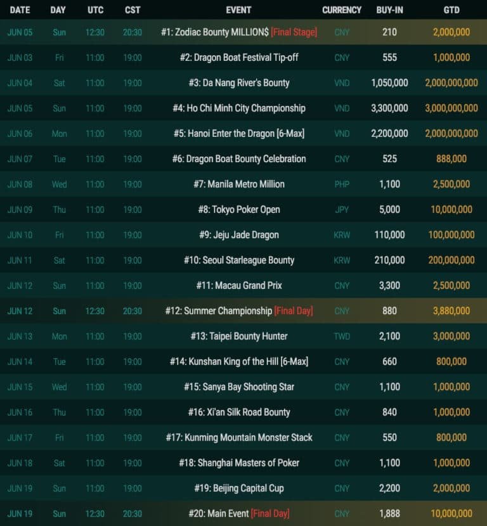This screenshot has height=526, width=487.
Task: Sort by the BUY-IN column header
Action: coord(389,10)
